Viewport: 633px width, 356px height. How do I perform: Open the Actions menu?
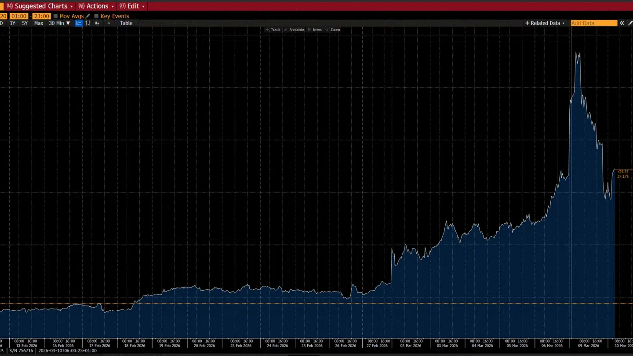[96, 6]
